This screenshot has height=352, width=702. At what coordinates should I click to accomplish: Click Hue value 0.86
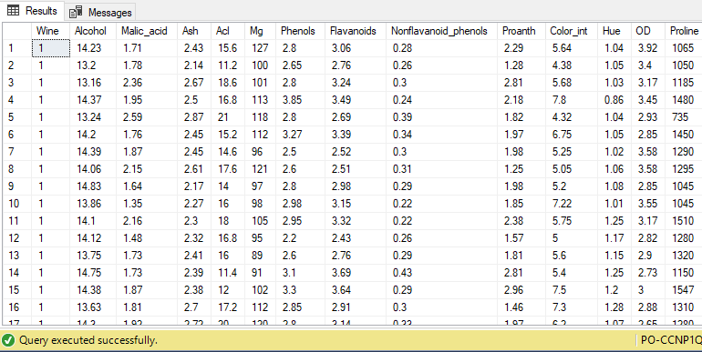pyautogui.click(x=614, y=100)
